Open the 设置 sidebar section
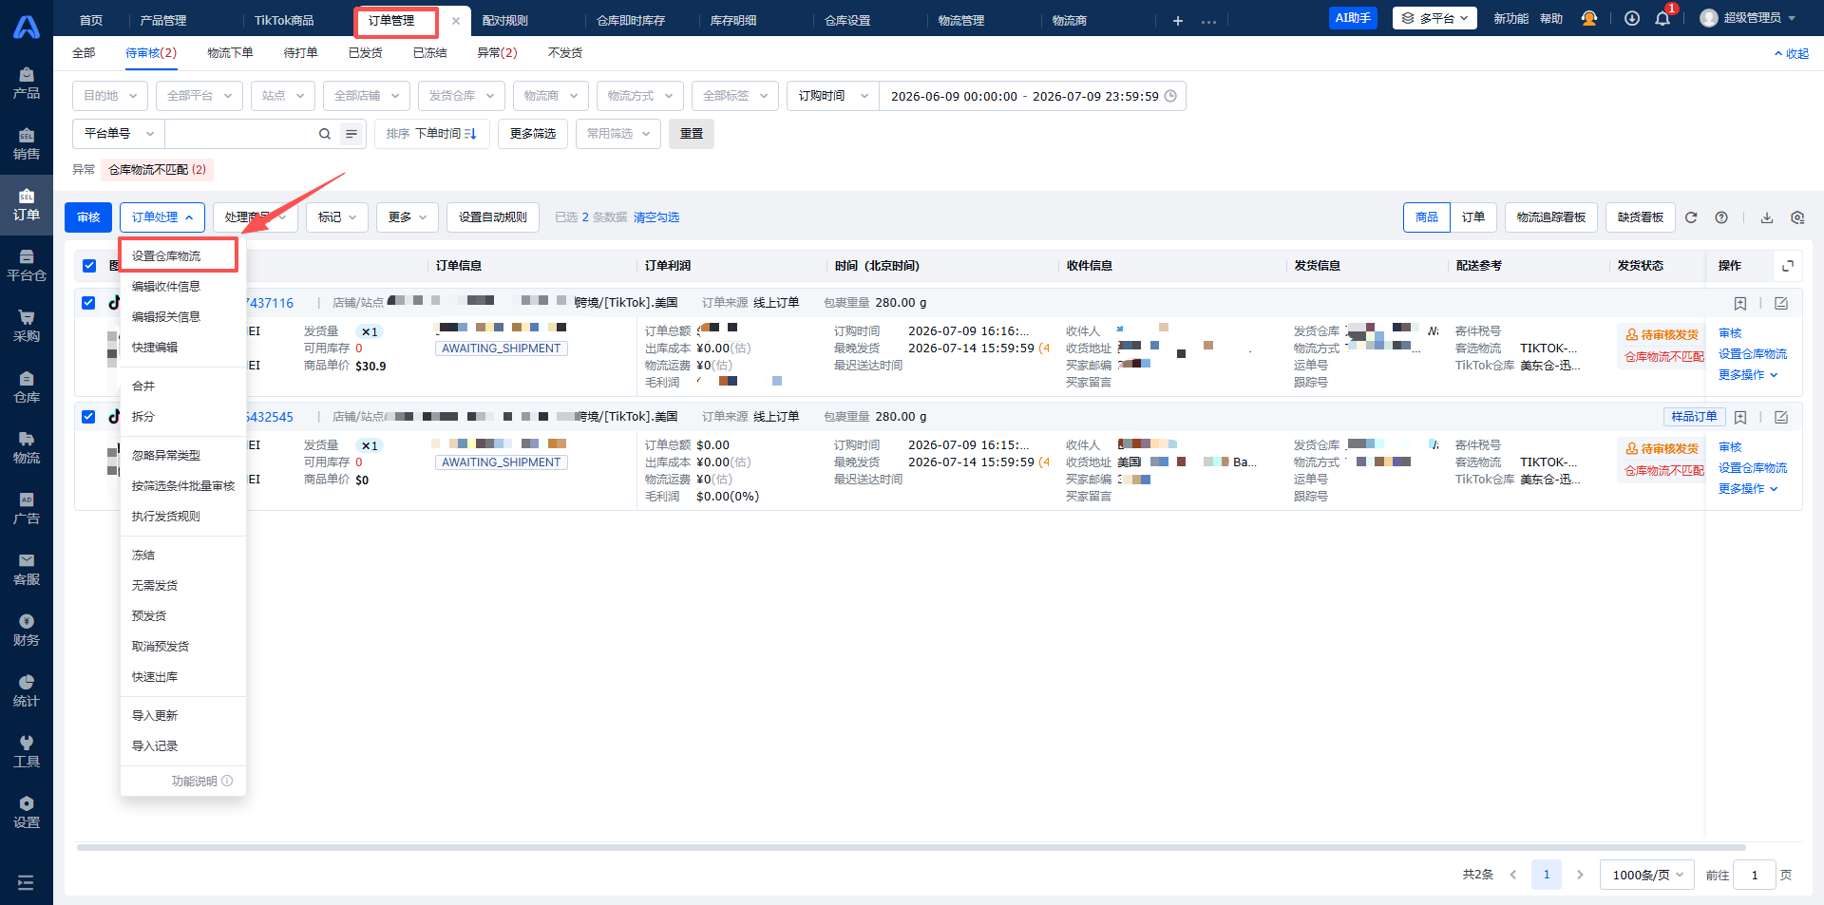The image size is (1824, 905). point(27,813)
